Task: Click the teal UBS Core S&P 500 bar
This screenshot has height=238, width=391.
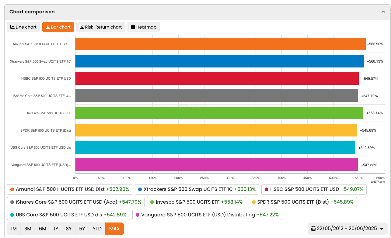Action: click(x=215, y=147)
